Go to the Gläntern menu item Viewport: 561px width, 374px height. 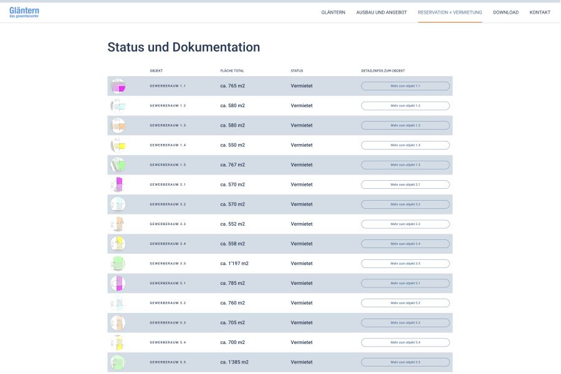coord(333,12)
